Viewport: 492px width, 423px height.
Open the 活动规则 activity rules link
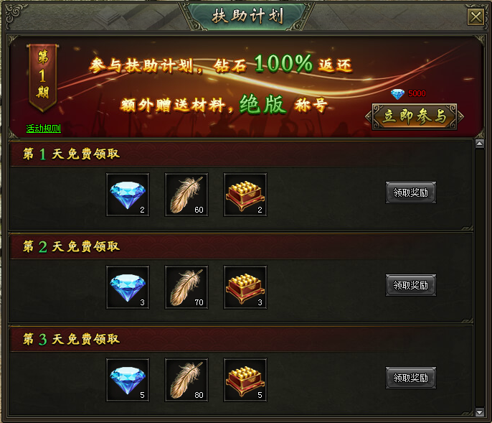(43, 129)
